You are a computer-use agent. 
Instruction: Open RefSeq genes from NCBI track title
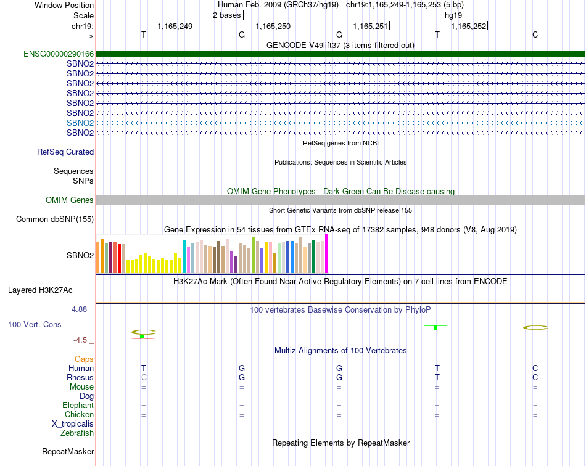(x=340, y=143)
